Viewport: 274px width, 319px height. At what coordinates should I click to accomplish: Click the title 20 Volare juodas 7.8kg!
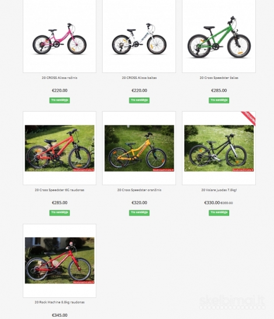tap(219, 190)
